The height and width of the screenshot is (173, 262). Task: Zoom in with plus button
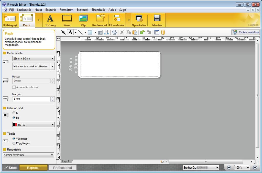255,167
